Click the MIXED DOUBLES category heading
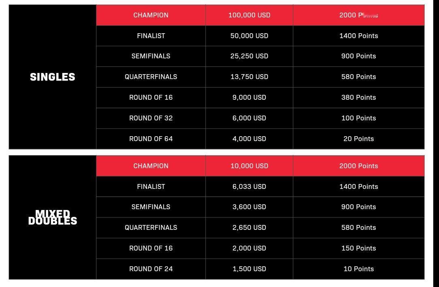 coord(53,217)
